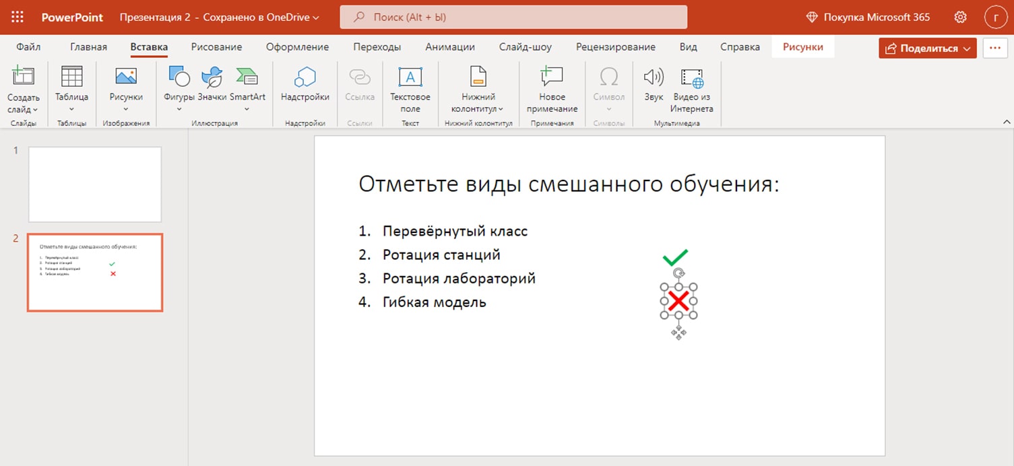Click Buy Microsoft 365 link
The width and height of the screenshot is (1014, 466).
(868, 17)
